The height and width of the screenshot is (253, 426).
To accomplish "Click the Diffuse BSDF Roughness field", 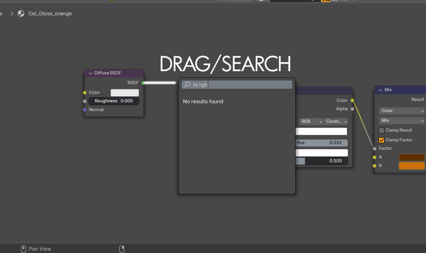I will [x=114, y=101].
